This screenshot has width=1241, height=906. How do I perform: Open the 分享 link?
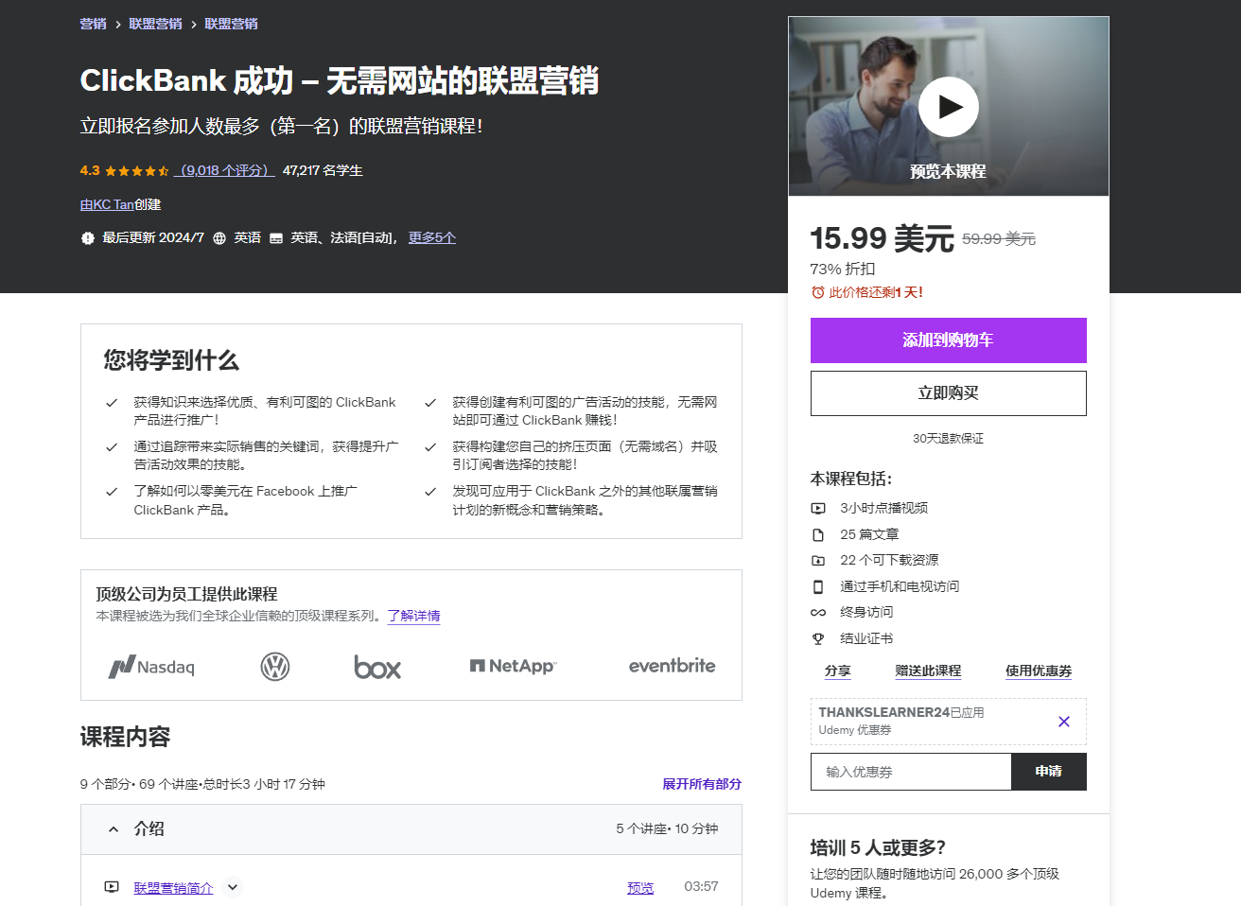(x=837, y=671)
